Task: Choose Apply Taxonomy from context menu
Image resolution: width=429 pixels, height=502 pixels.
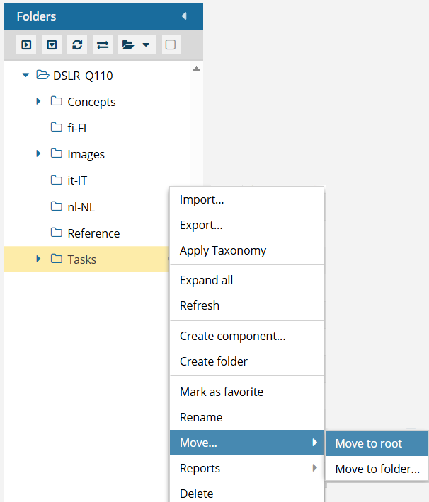Action: coord(246,250)
